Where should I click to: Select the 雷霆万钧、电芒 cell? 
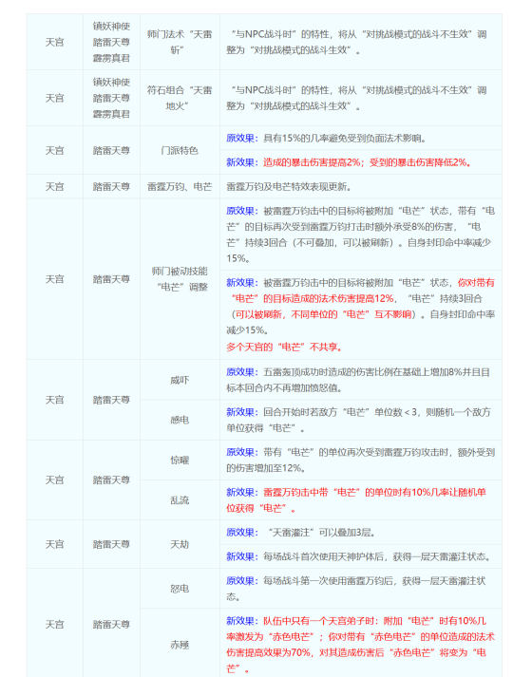(180, 186)
